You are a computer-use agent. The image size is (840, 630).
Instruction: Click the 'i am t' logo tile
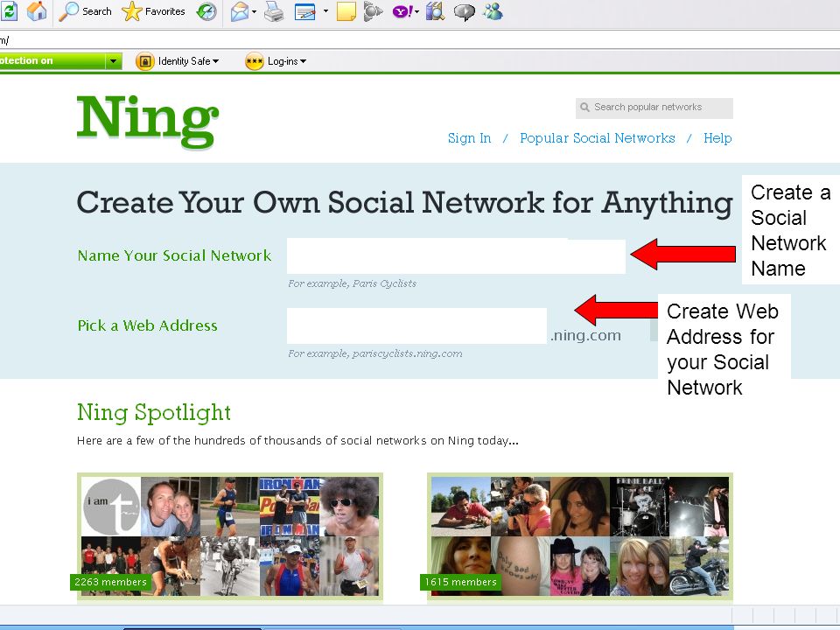tap(111, 507)
